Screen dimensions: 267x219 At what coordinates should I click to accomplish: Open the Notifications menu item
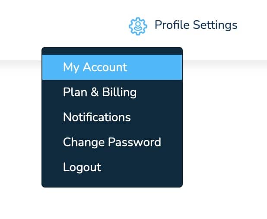[112, 117]
